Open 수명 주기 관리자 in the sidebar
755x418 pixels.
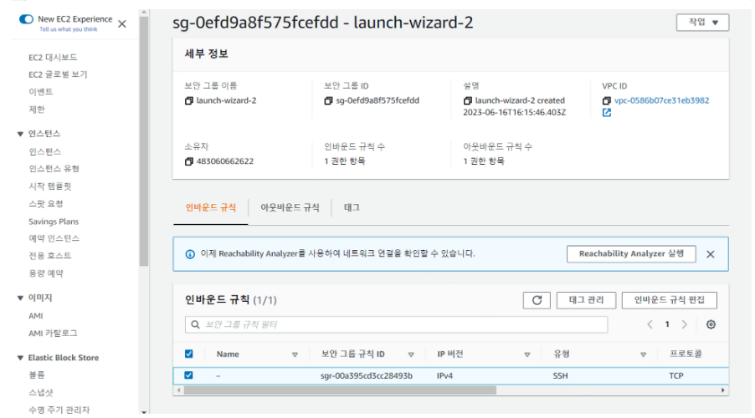[x=59, y=410]
